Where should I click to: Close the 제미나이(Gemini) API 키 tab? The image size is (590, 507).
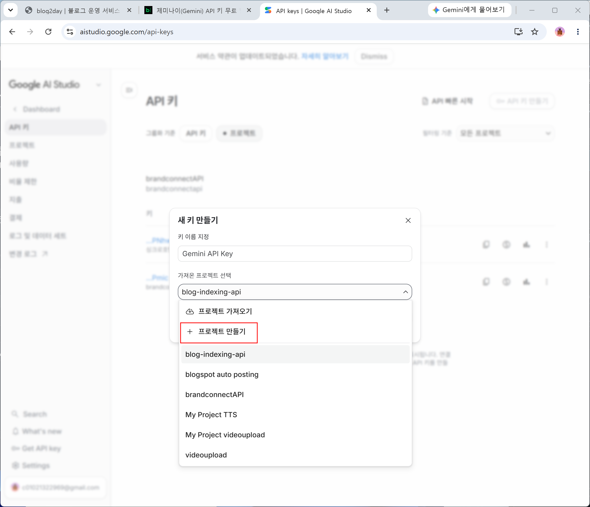[x=249, y=10]
